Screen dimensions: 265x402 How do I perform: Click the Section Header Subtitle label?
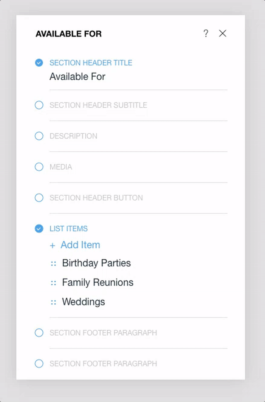[x=98, y=105]
